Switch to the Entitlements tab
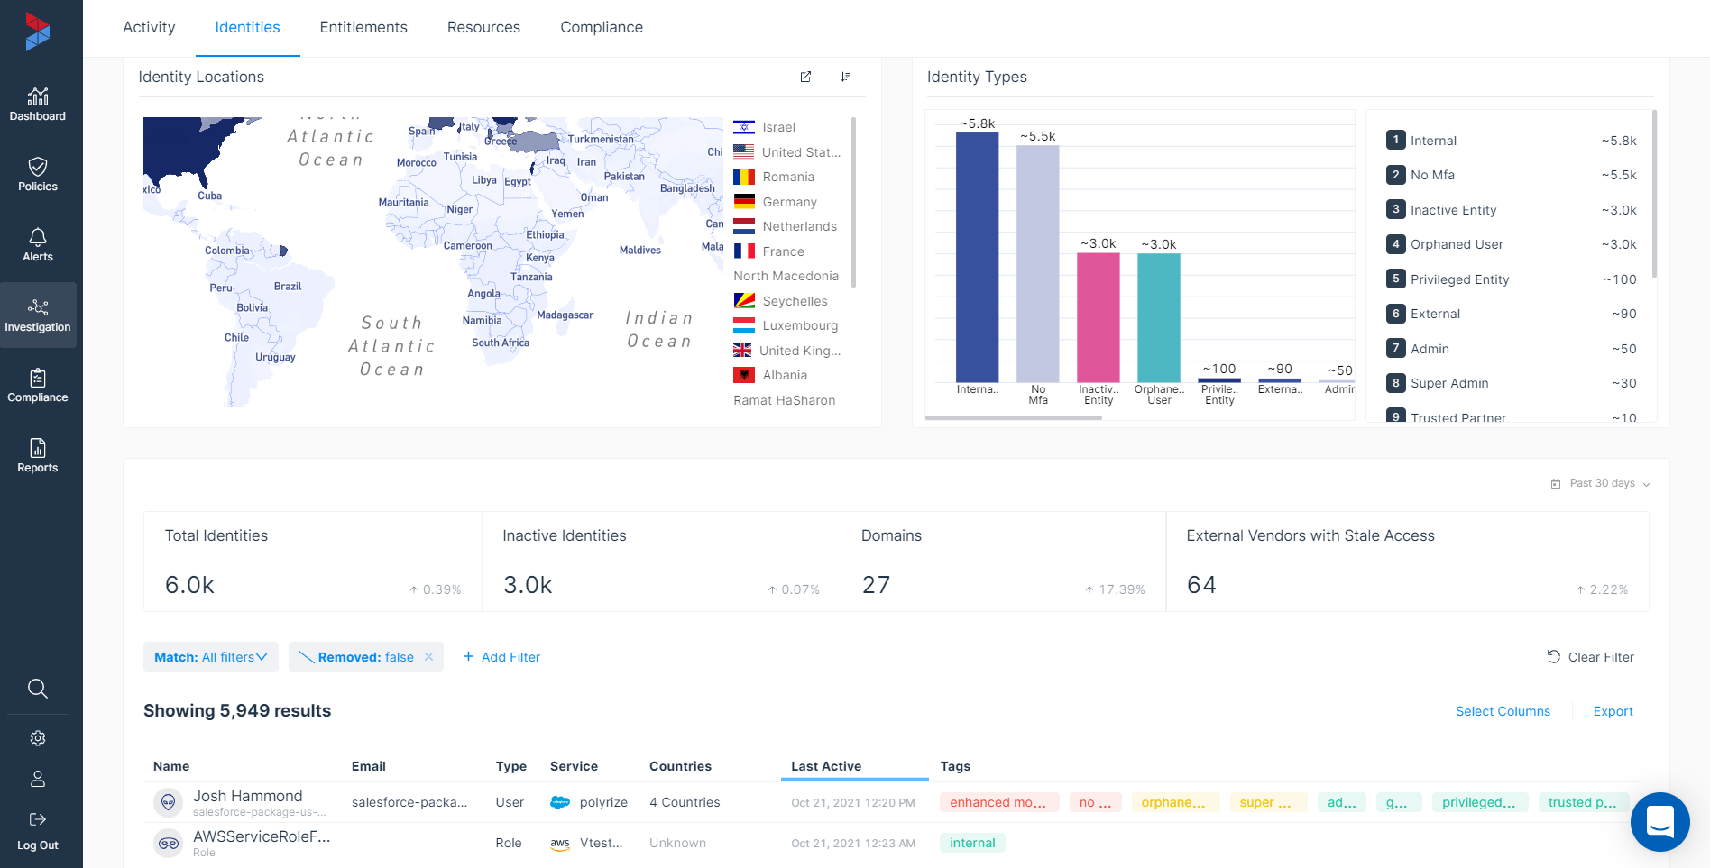 (363, 27)
